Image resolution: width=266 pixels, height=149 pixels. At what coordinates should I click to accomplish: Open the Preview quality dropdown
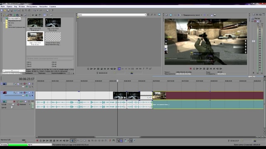pos(202,15)
